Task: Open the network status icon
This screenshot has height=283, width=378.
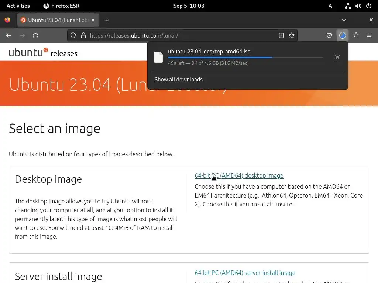Action: (x=348, y=6)
